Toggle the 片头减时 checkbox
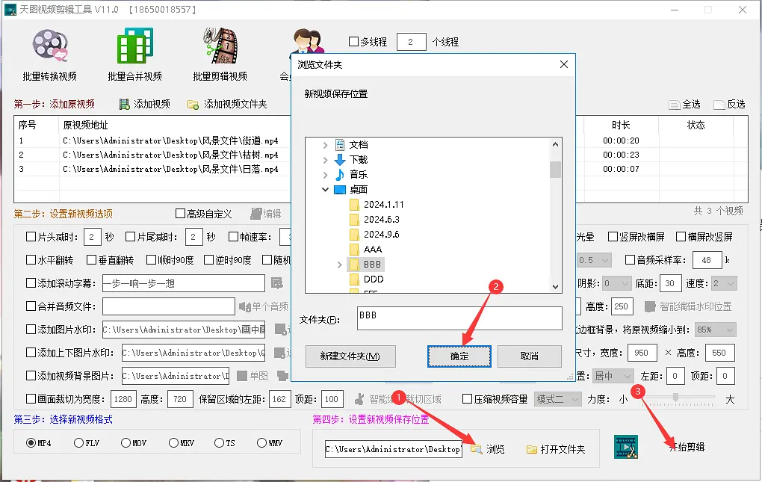Viewport: 762px width, 482px height. (x=31, y=237)
